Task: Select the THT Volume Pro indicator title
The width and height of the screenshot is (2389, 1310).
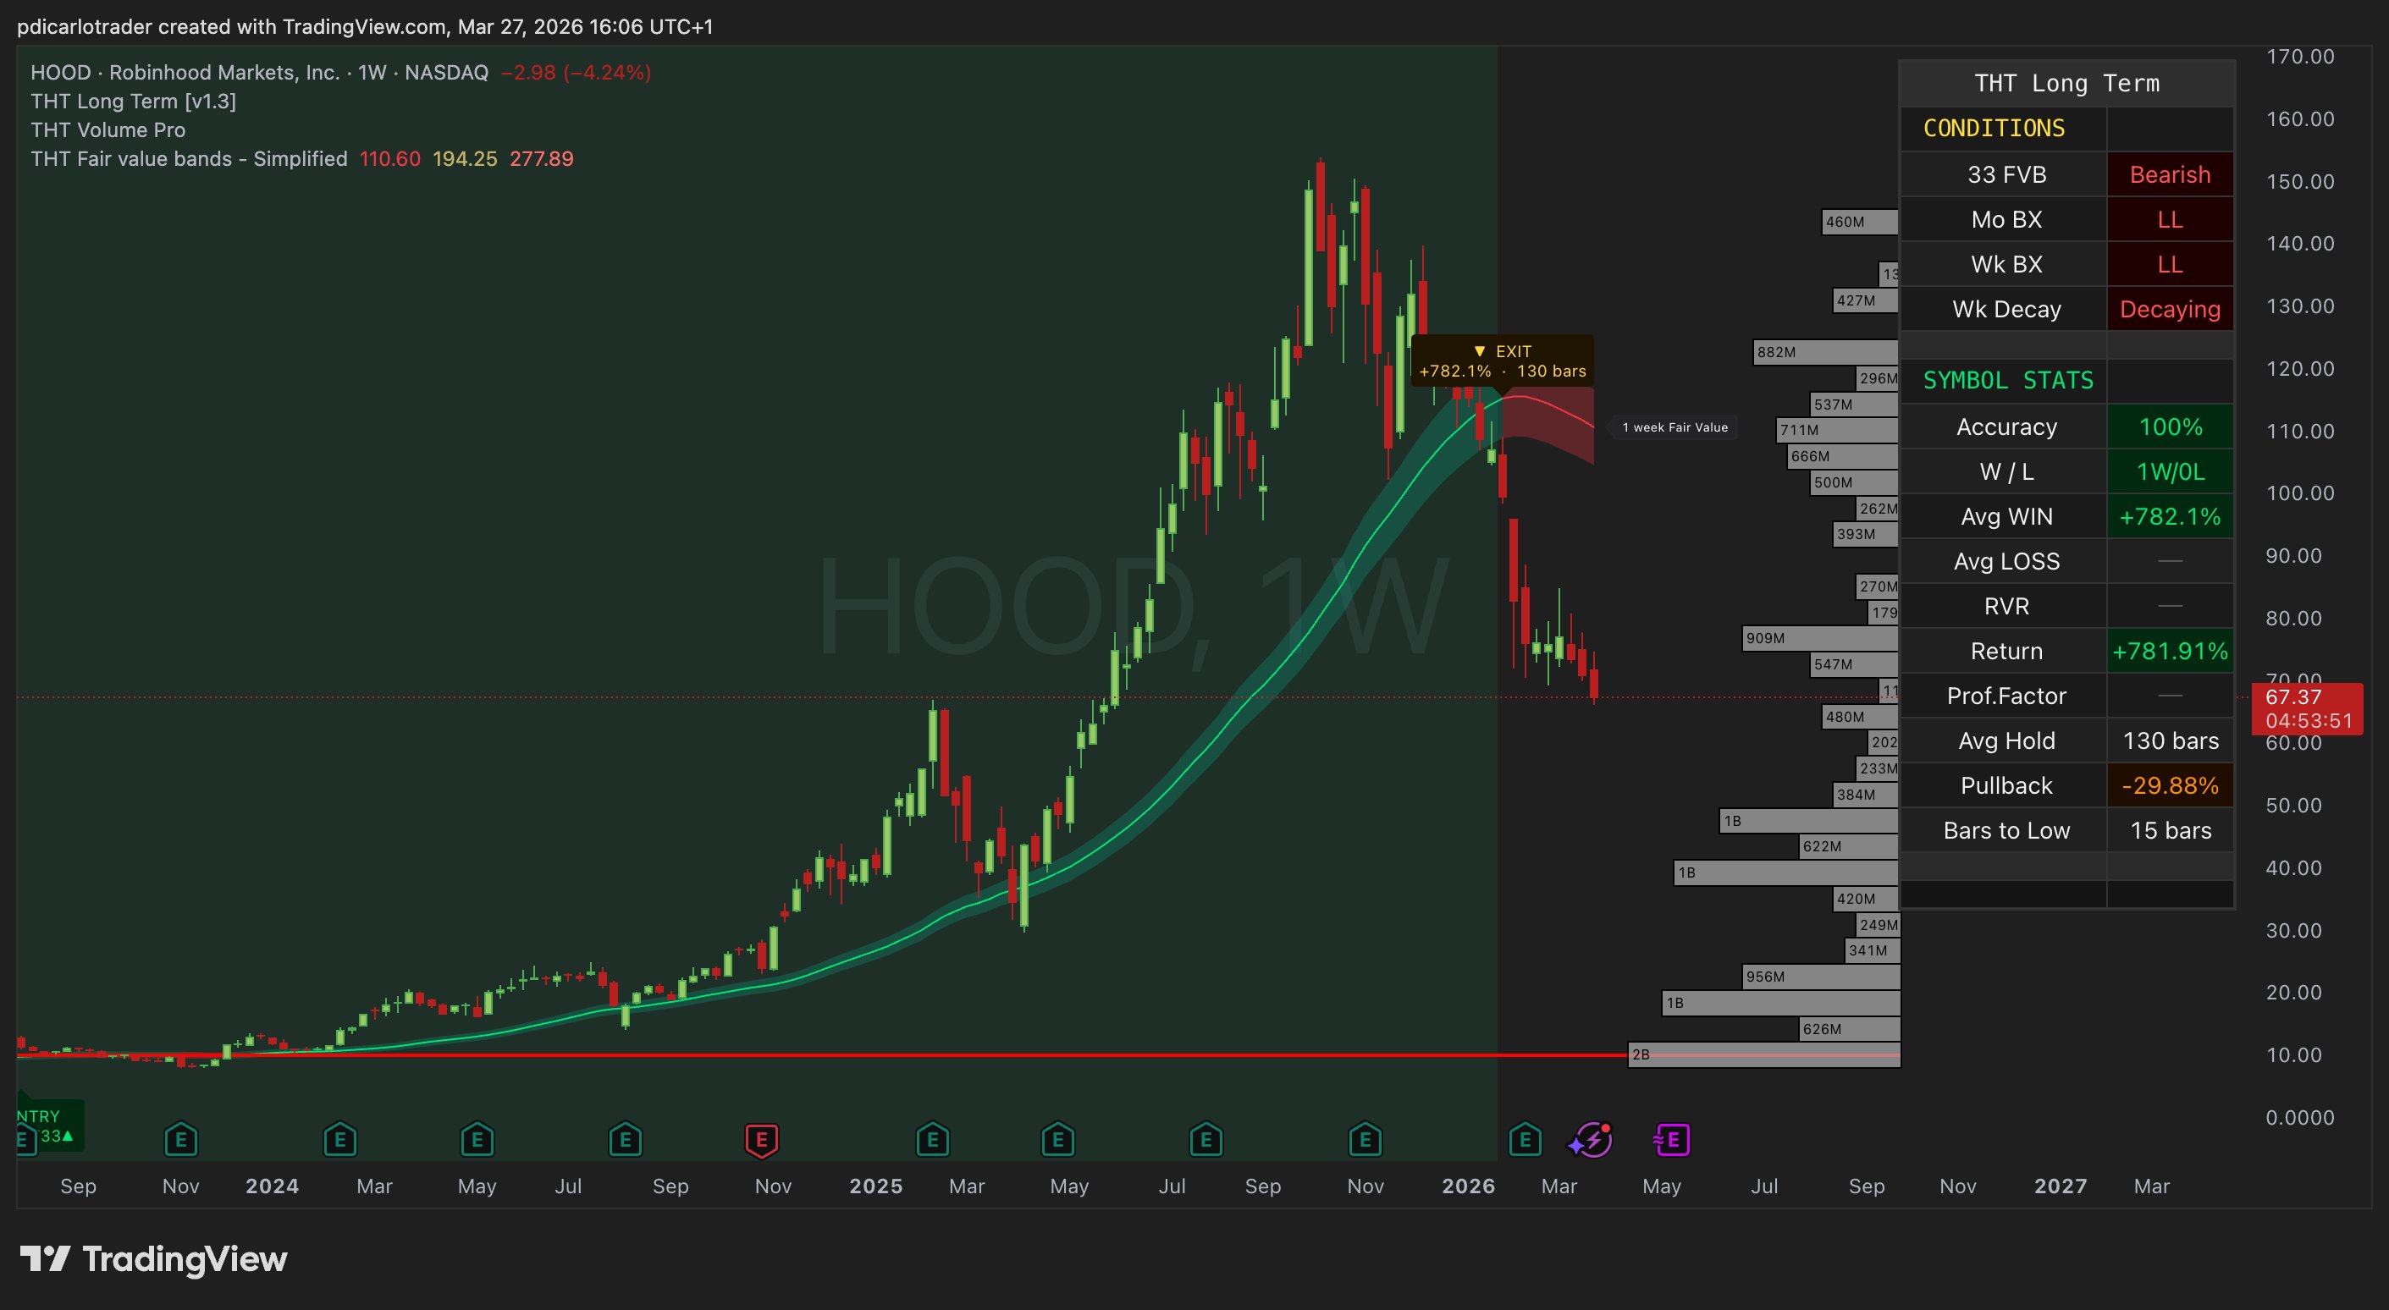Action: [x=108, y=129]
